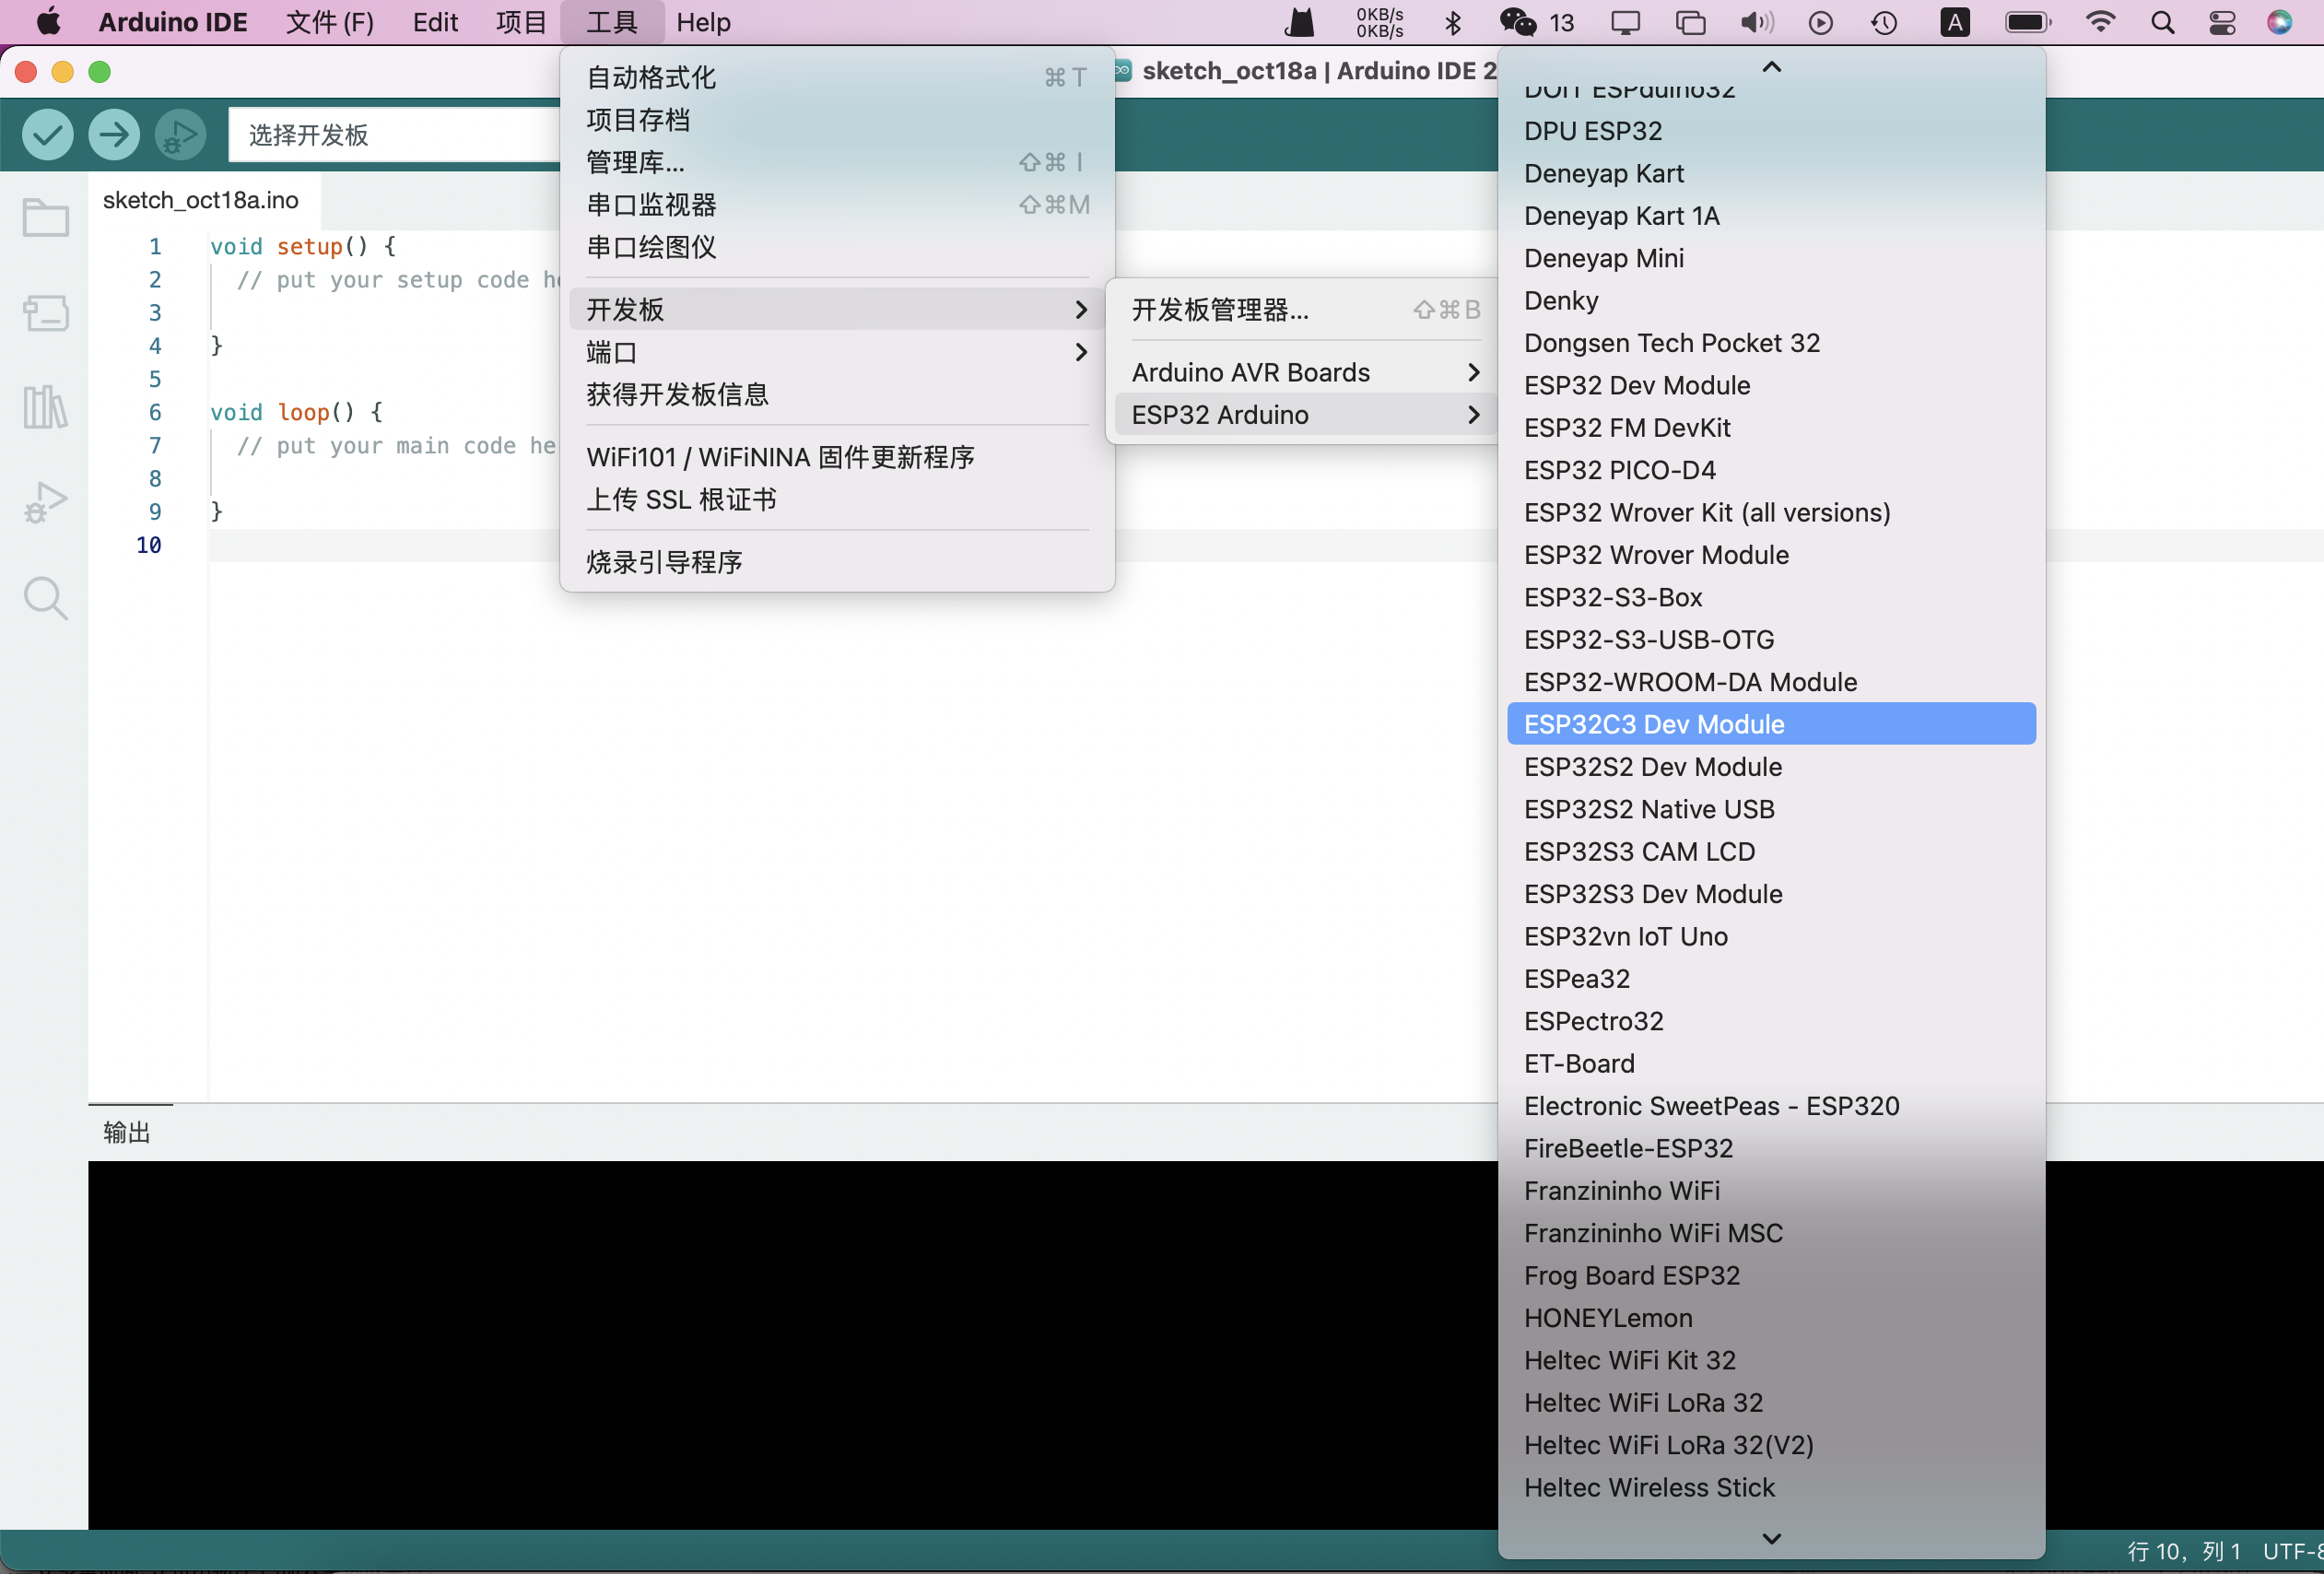
Task: Open Control Center in menu bar
Action: coord(2222,22)
